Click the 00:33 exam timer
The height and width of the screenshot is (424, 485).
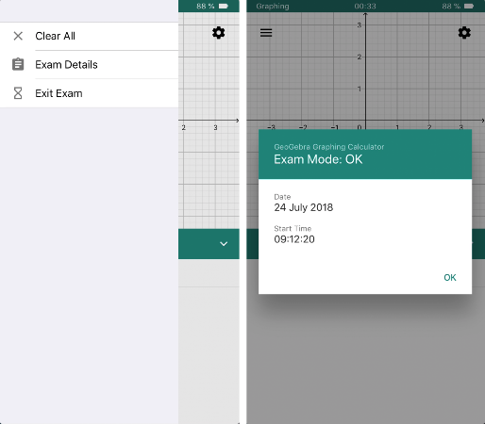pyautogui.click(x=365, y=7)
